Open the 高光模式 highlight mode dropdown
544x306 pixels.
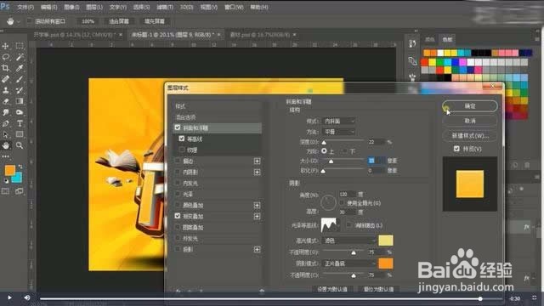pos(349,241)
